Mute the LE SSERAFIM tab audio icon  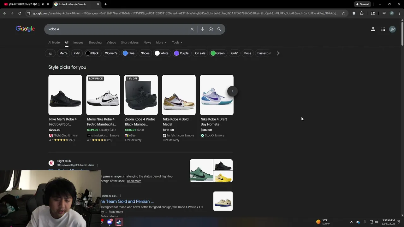tap(43, 4)
